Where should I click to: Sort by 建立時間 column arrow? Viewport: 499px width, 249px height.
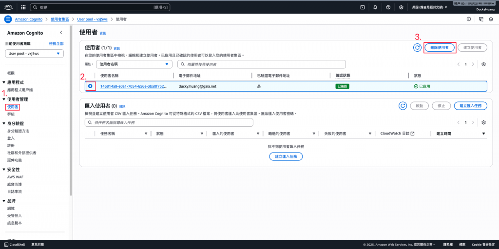(x=484, y=134)
